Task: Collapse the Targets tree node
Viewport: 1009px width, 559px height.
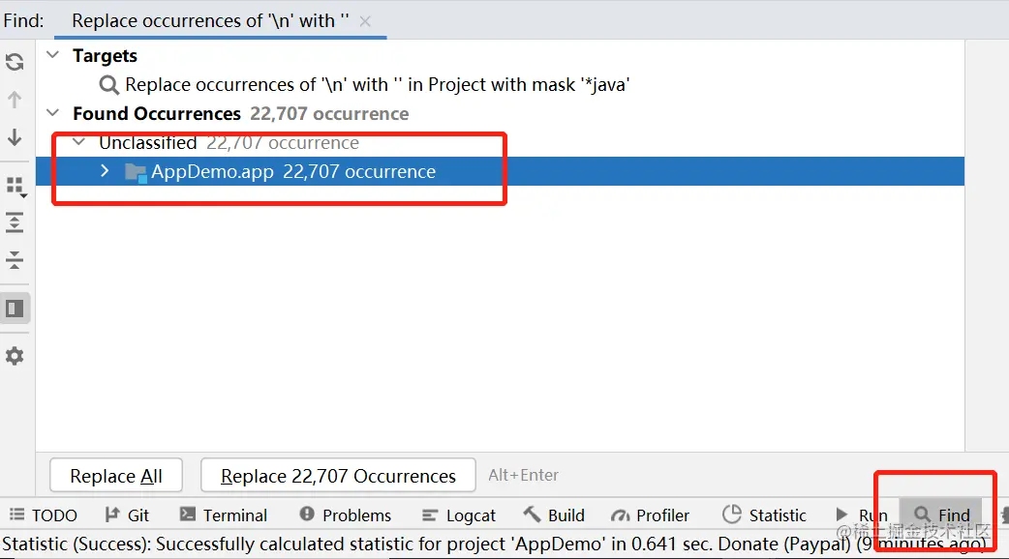Action: (x=54, y=56)
